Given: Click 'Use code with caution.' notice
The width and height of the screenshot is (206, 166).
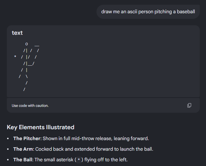Looking at the screenshot, I should pos(30,106).
